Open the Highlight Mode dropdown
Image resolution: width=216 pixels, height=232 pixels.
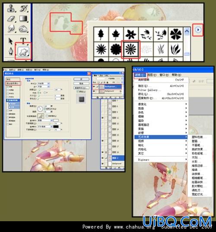tap(45, 120)
